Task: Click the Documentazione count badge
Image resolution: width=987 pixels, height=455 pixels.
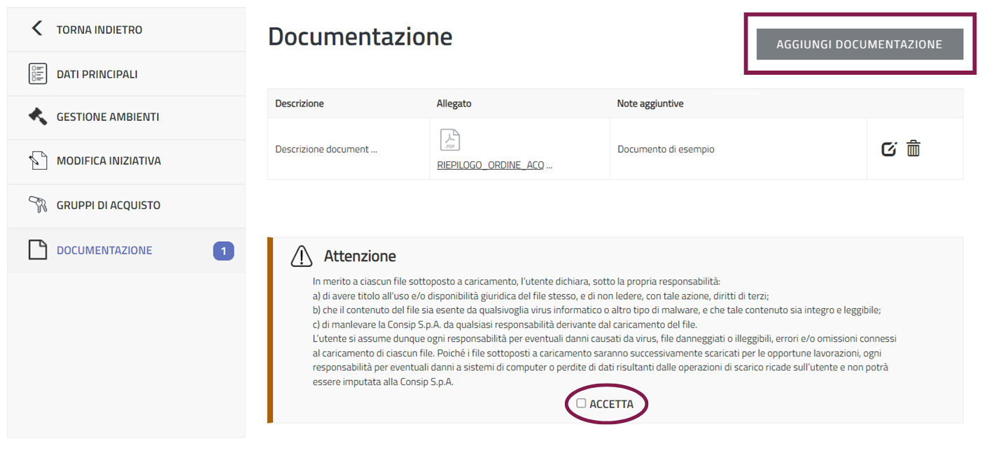Action: [223, 251]
